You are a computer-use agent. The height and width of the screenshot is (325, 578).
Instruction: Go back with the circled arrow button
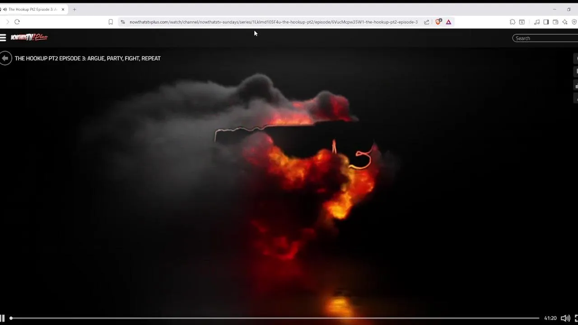pos(5,58)
